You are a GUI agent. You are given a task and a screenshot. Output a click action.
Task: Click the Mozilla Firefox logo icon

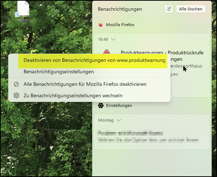[101, 25]
